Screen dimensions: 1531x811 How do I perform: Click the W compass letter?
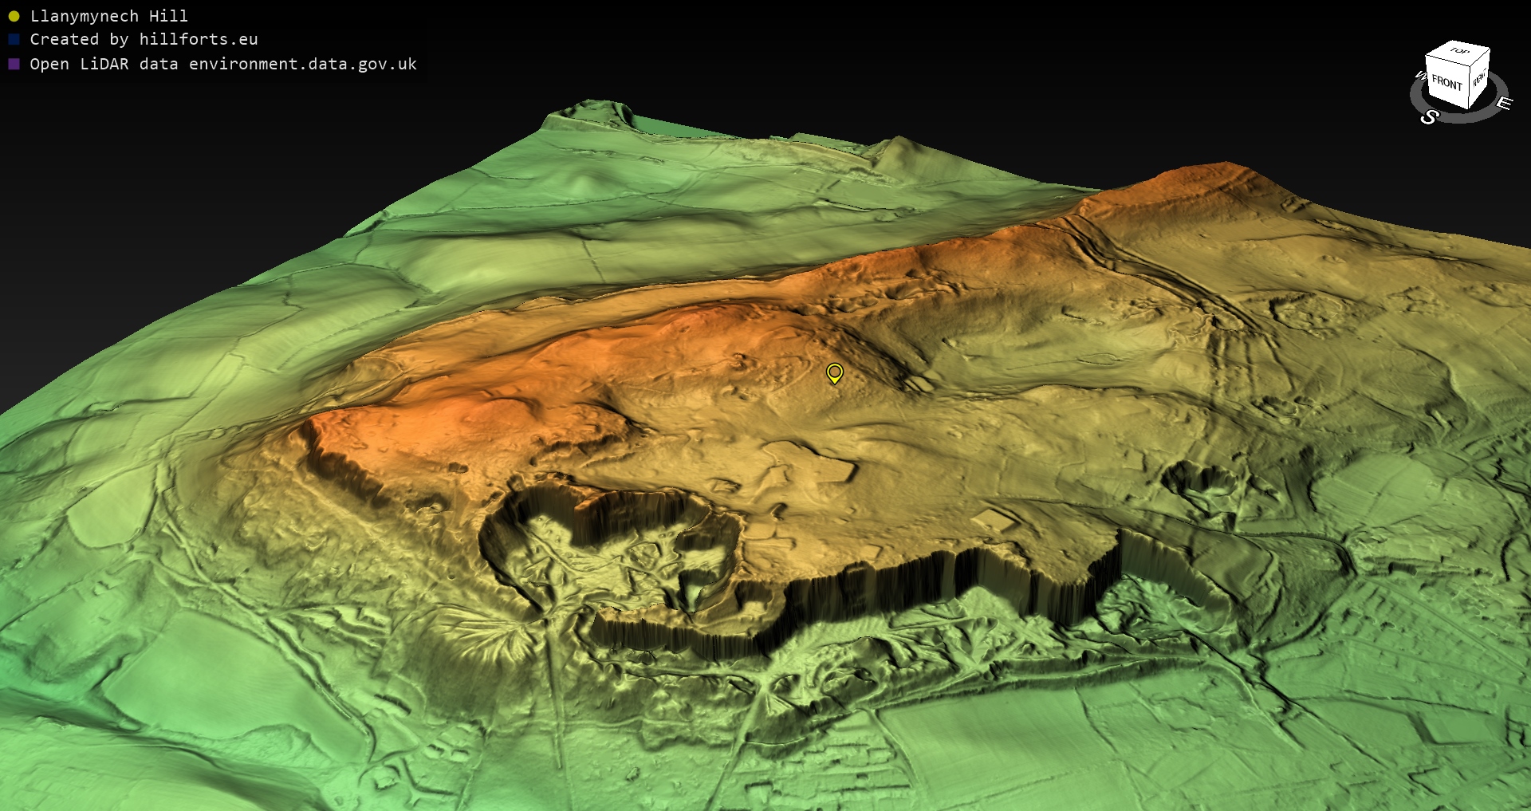tap(1420, 76)
